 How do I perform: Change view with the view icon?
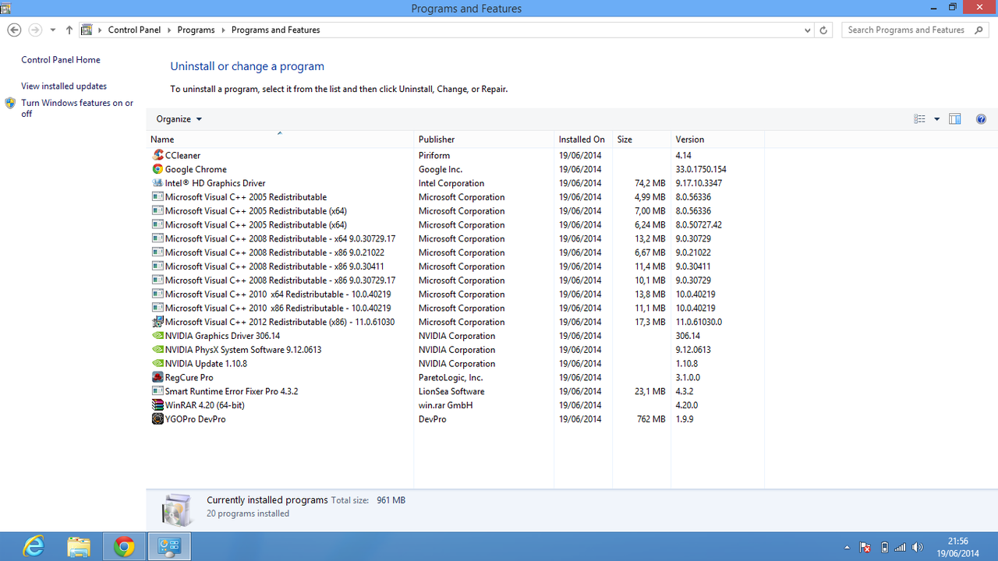920,119
